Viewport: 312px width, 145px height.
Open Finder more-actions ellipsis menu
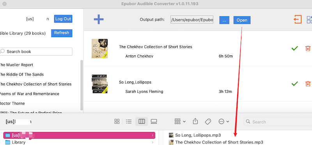pyautogui.click(x=224, y=122)
